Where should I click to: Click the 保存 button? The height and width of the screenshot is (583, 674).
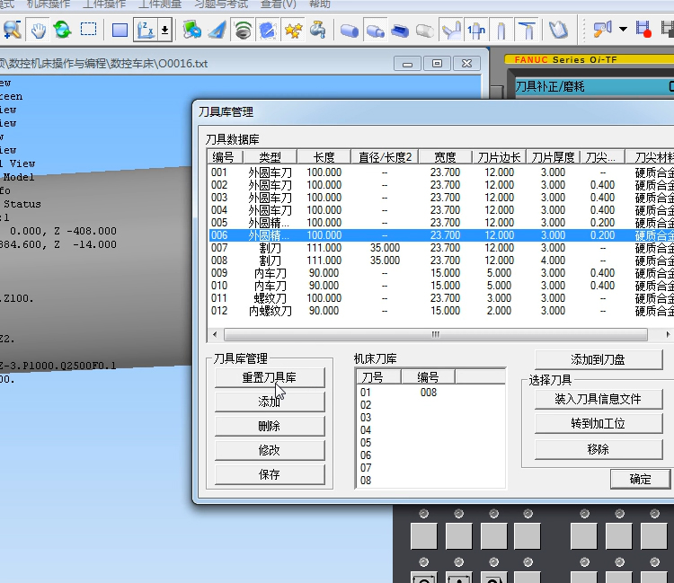pos(270,474)
